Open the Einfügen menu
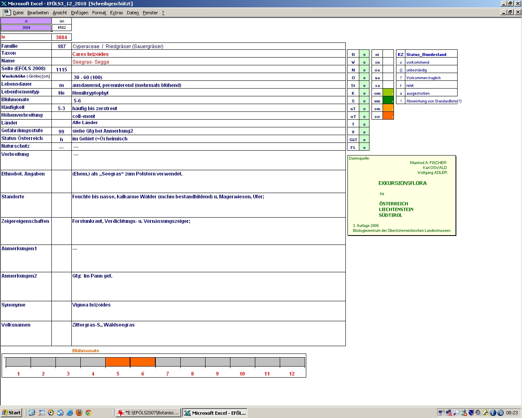The width and height of the screenshot is (522, 418). [x=80, y=13]
